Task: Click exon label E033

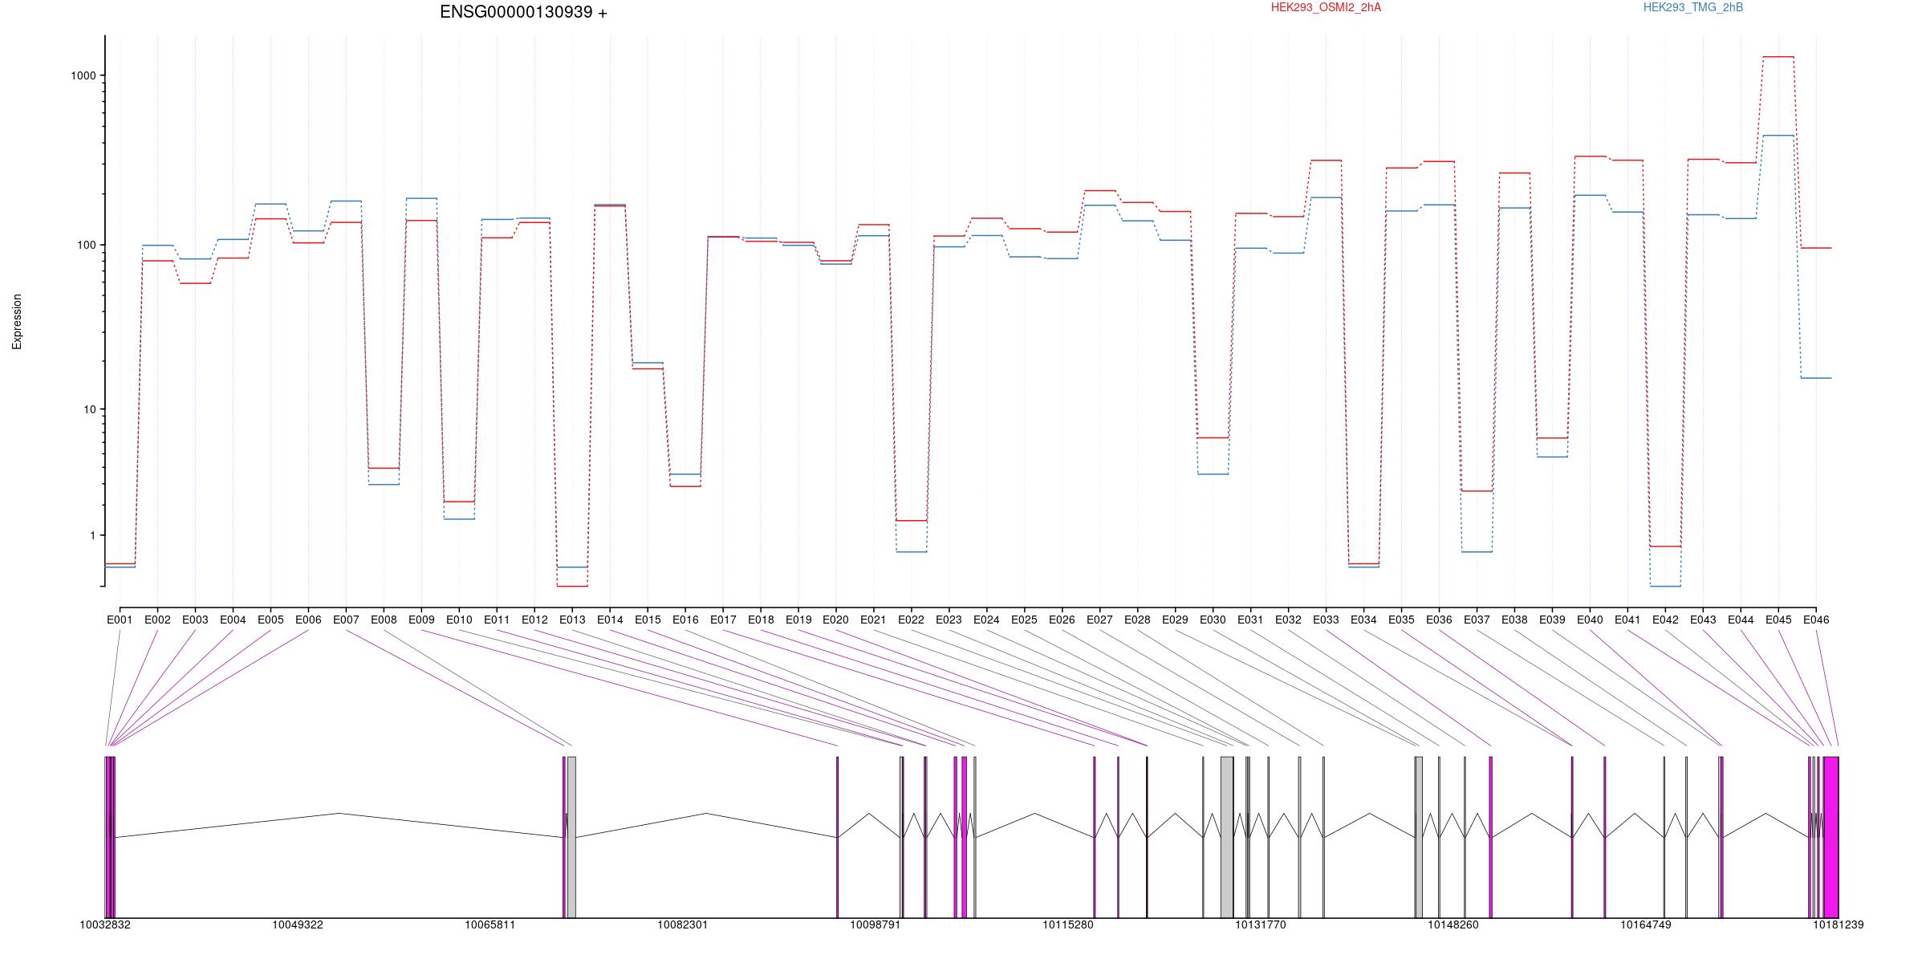Action: click(1326, 620)
